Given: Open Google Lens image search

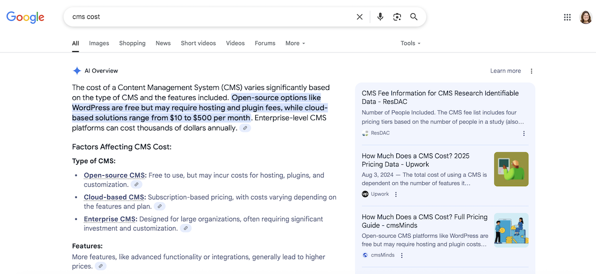Looking at the screenshot, I should point(397,17).
